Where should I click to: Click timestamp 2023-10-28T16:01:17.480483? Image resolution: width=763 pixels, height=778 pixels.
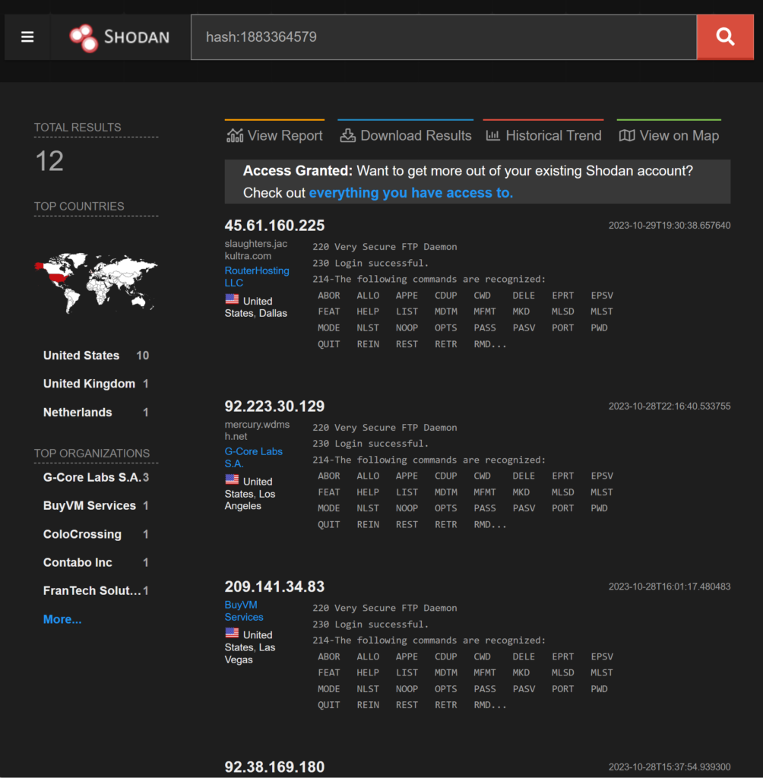(670, 587)
